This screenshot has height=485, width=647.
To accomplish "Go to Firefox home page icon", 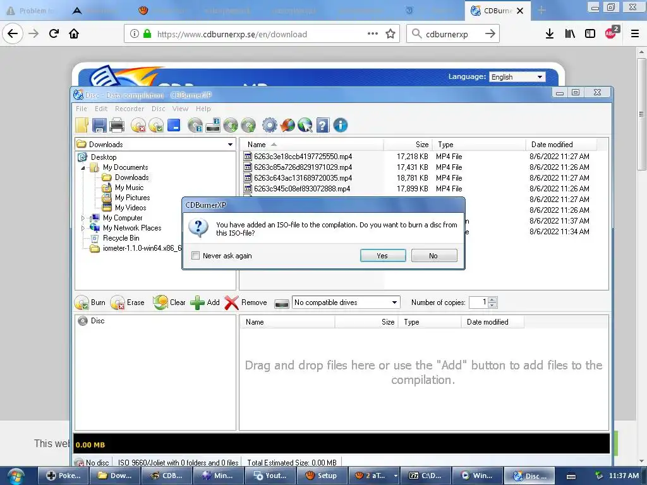I will (x=74, y=33).
